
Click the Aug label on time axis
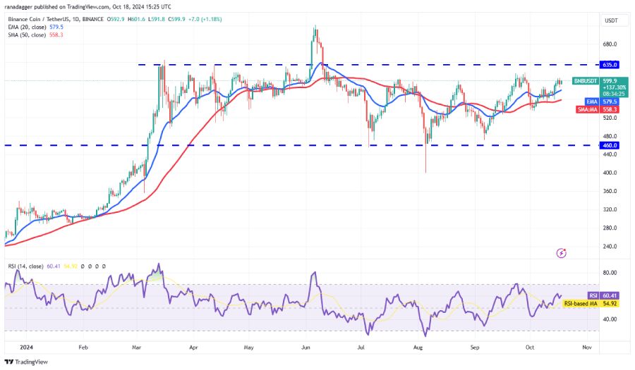pos(418,347)
